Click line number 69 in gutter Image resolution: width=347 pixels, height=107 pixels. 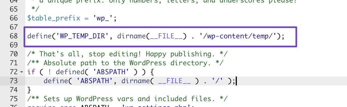(x=13, y=45)
